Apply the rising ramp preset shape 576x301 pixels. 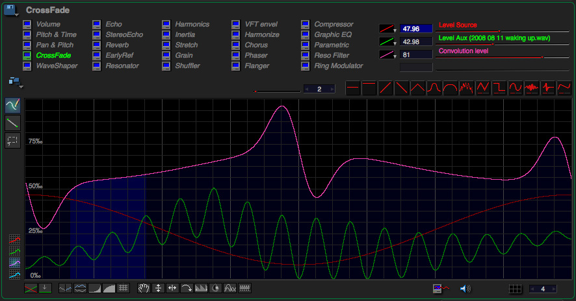[386, 88]
